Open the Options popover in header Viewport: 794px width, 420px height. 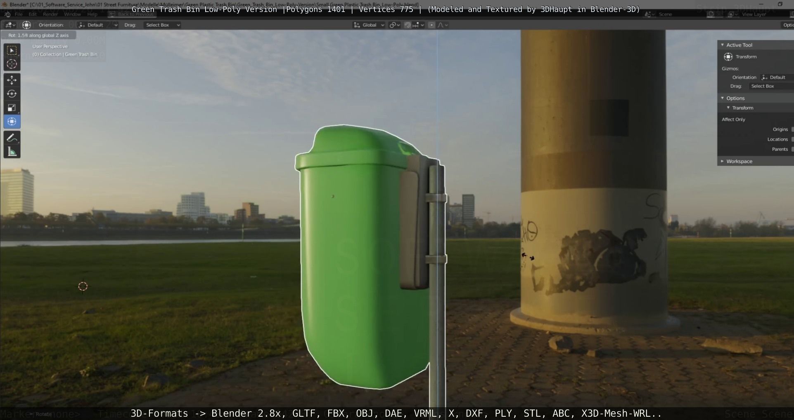(x=787, y=25)
